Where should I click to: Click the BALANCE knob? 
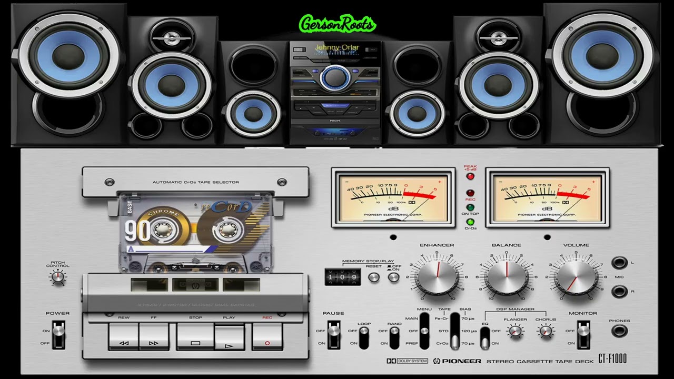tap(507, 276)
